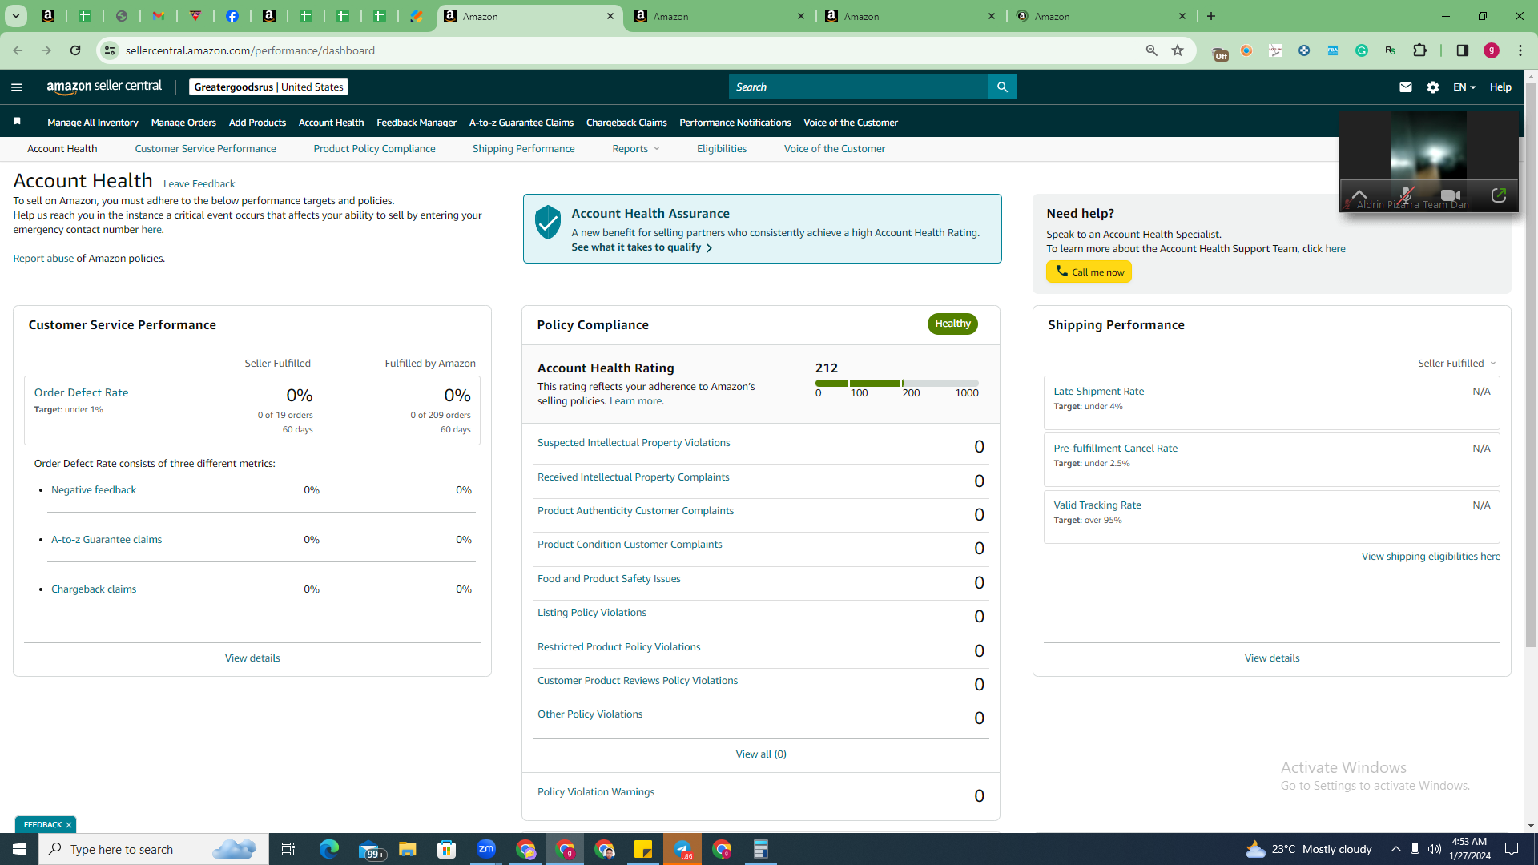Open the EN language dropdown
1538x865 pixels.
(1464, 87)
